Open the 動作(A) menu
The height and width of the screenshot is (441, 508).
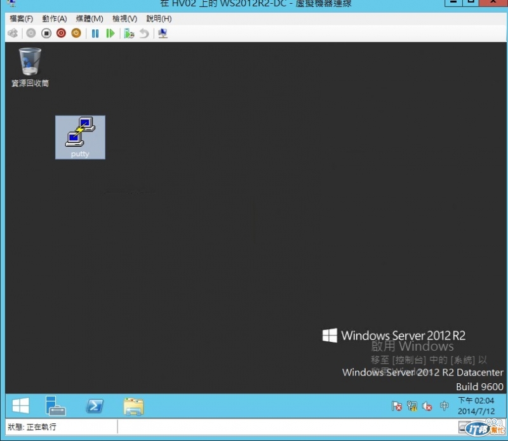click(x=55, y=19)
